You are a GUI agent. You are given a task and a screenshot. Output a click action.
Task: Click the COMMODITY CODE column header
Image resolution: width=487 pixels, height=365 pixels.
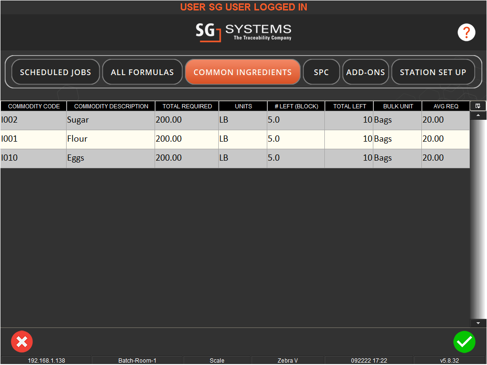click(x=33, y=106)
